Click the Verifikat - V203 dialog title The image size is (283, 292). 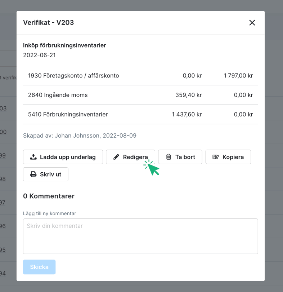coord(49,22)
